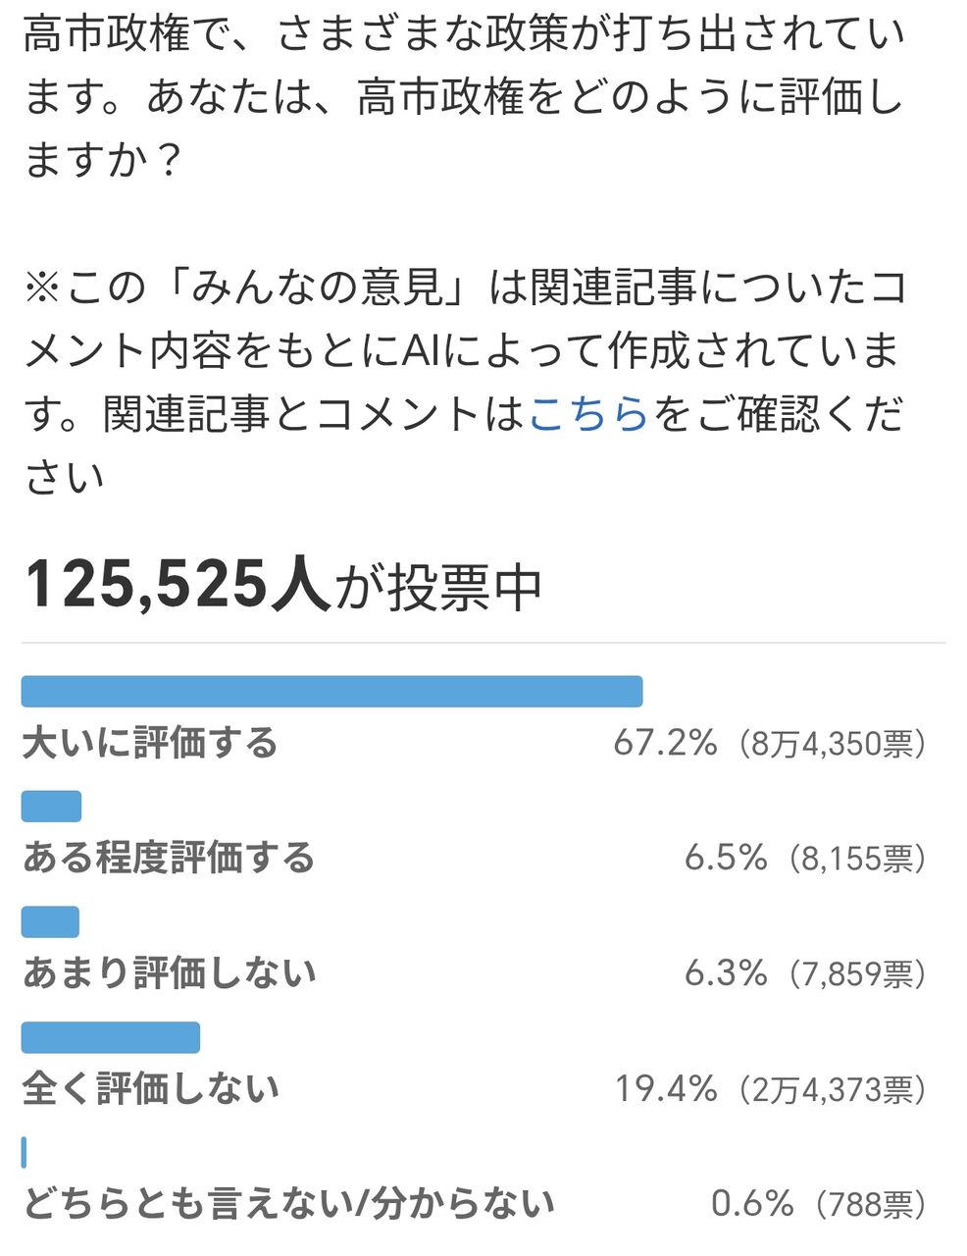The image size is (967, 1256).
Task: Click the long bar above 大いに評価する
Action: pyautogui.click(x=331, y=692)
